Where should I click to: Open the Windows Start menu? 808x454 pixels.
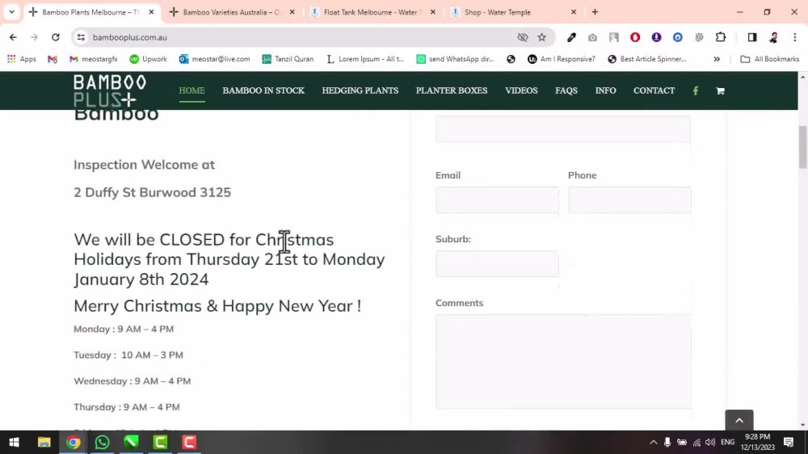click(15, 442)
